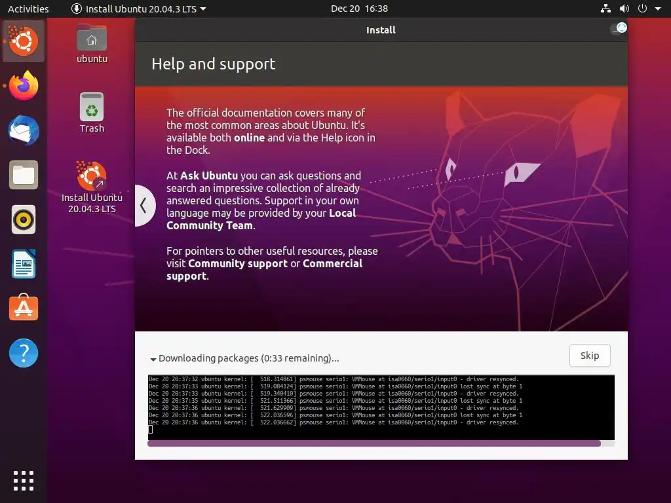
Task: Go to the previous slide arrow
Action: point(144,206)
